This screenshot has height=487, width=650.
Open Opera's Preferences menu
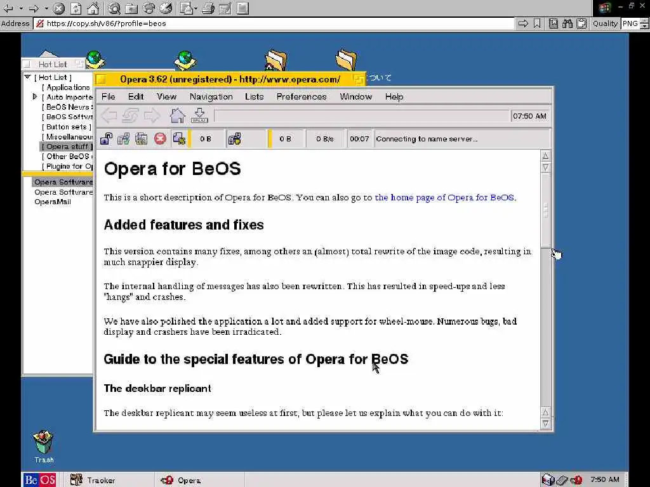302,96
